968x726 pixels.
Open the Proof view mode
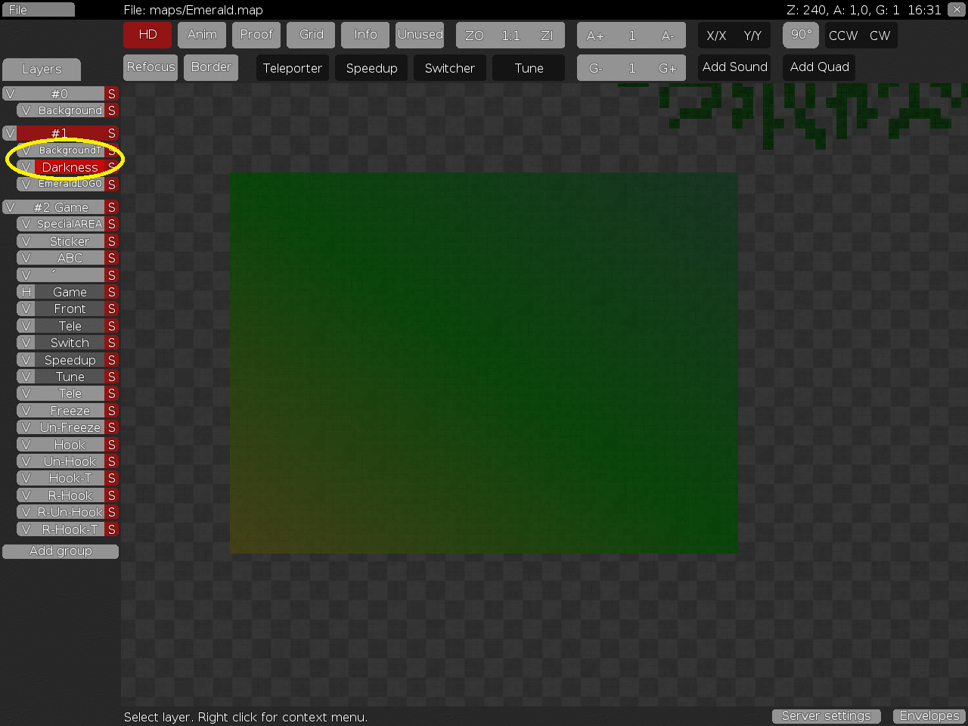(256, 35)
